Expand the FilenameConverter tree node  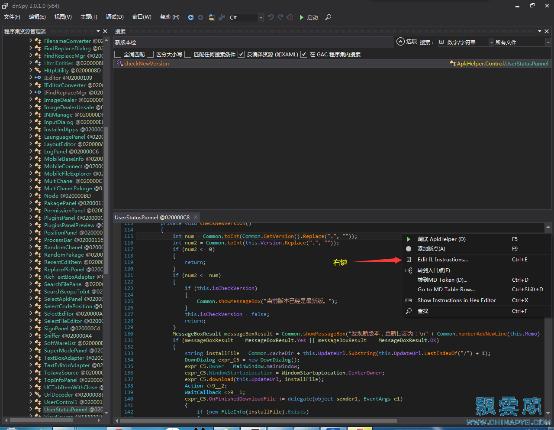point(31,41)
